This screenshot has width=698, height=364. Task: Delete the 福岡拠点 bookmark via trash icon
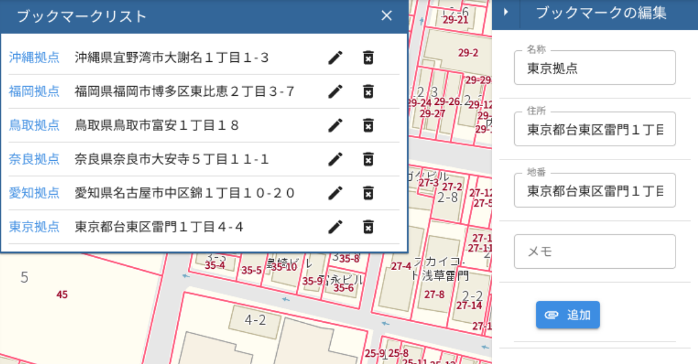[368, 91]
